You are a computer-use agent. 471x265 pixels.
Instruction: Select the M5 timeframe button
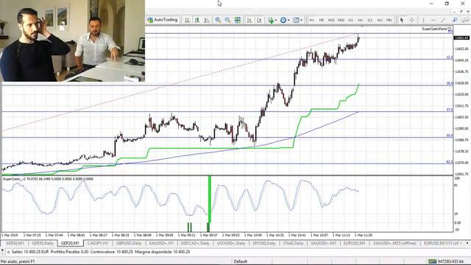(322, 20)
